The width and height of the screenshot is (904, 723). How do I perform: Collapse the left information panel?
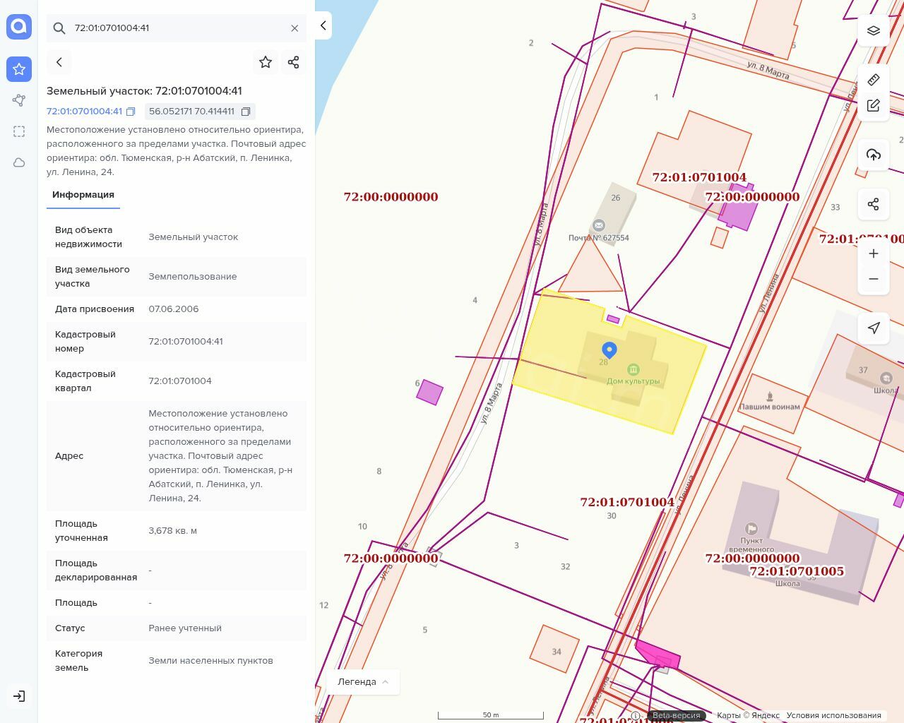click(323, 25)
